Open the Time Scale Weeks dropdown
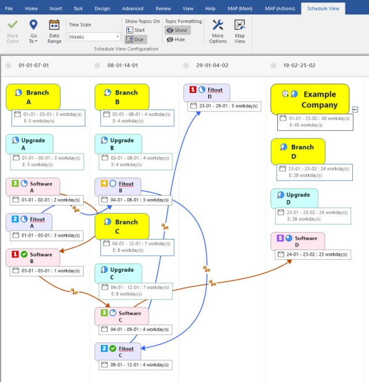The height and width of the screenshot is (382, 369). pos(95,37)
